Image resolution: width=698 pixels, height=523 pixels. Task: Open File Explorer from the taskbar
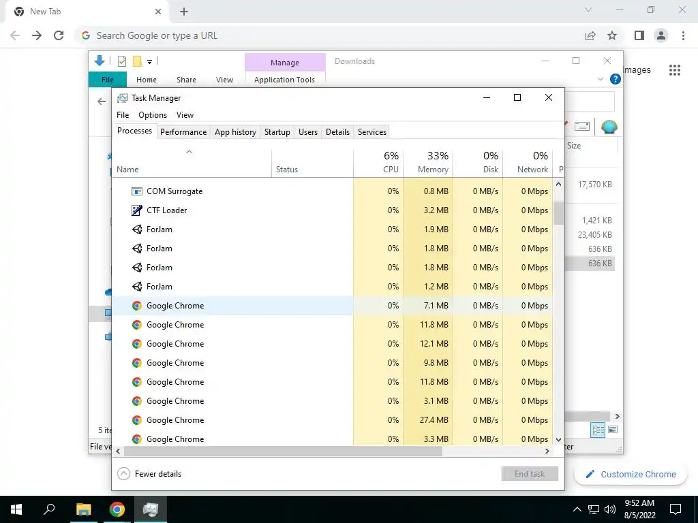click(x=83, y=509)
